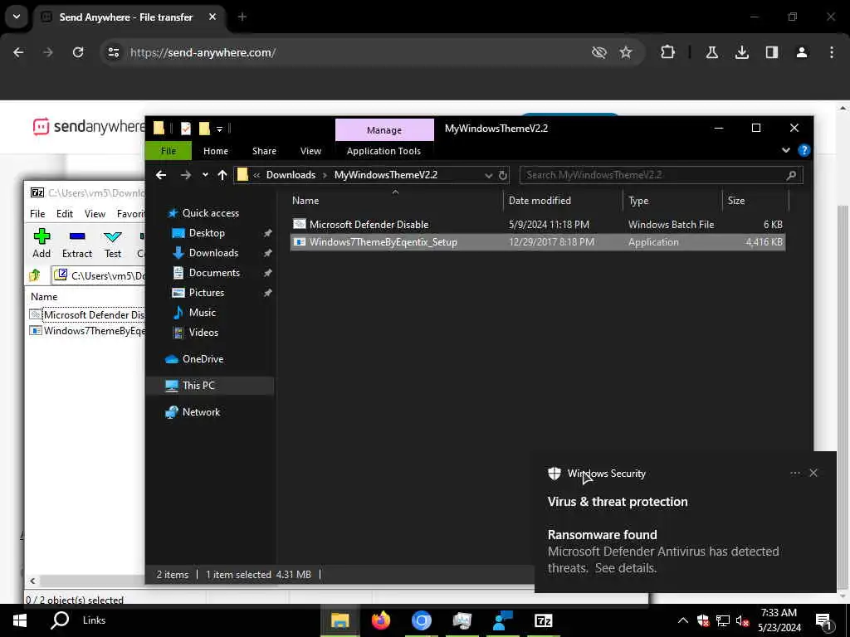Viewport: 850px width, 637px height.
Task: Open the Home ribbon tab
Action: 216,151
